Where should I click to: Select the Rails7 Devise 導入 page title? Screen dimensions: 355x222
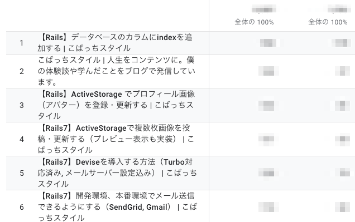click(x=117, y=173)
